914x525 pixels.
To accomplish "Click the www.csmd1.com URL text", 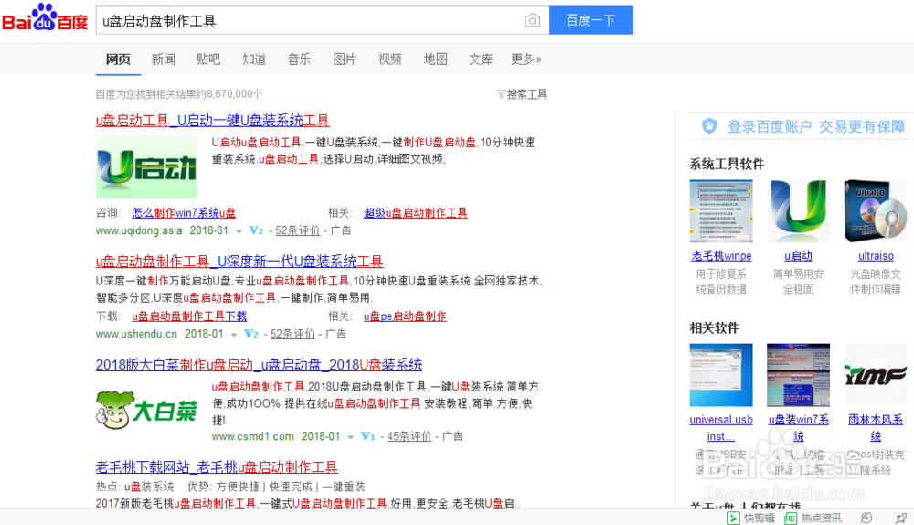I will pos(252,436).
